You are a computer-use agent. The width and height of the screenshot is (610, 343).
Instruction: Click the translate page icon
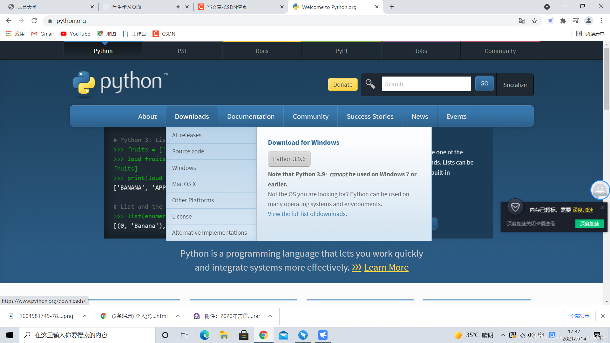pos(522,21)
